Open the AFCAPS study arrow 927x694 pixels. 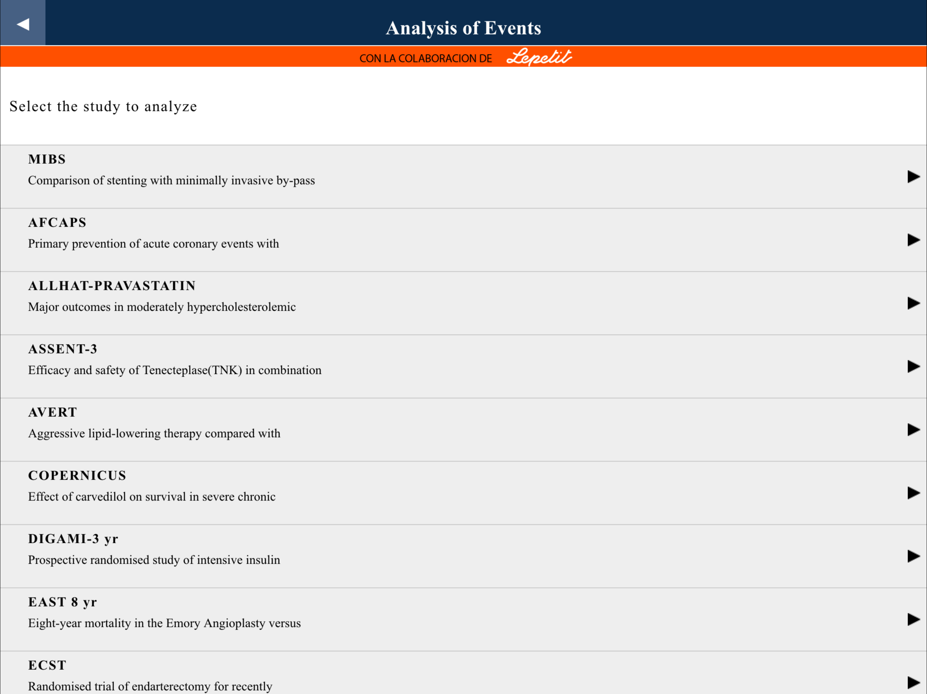point(913,240)
